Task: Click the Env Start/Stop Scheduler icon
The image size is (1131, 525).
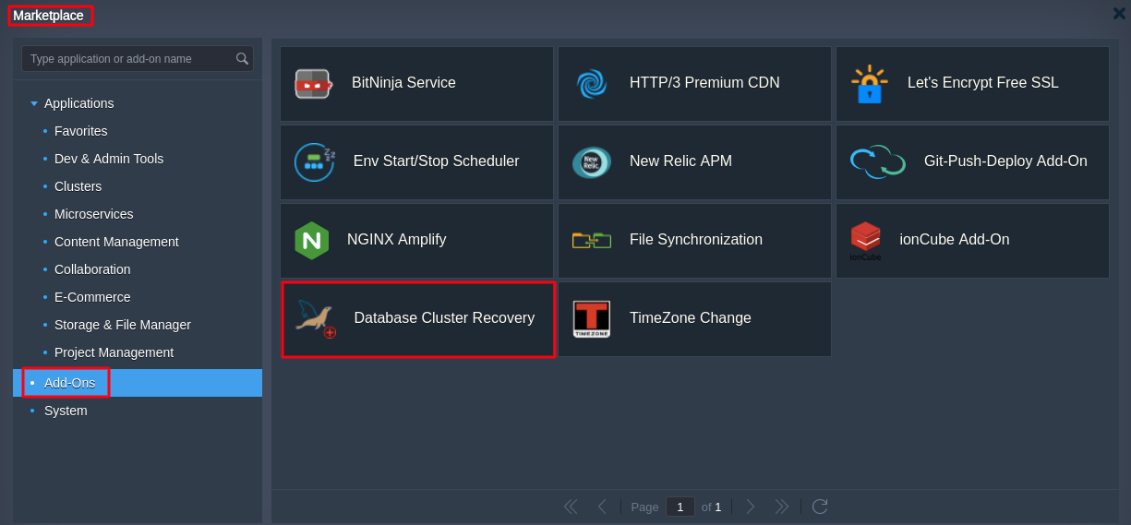Action: [315, 162]
